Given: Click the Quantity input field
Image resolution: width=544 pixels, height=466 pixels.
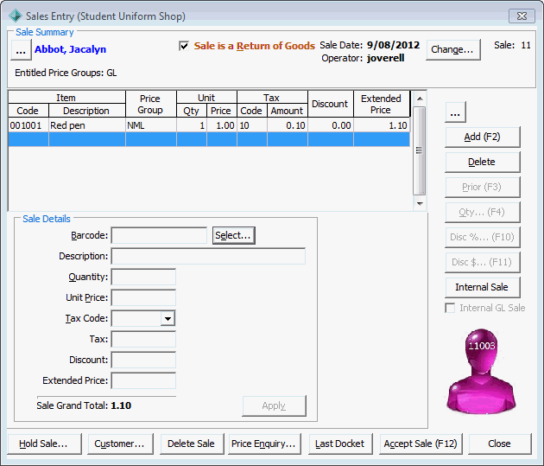Looking at the screenshot, I should point(143,278).
